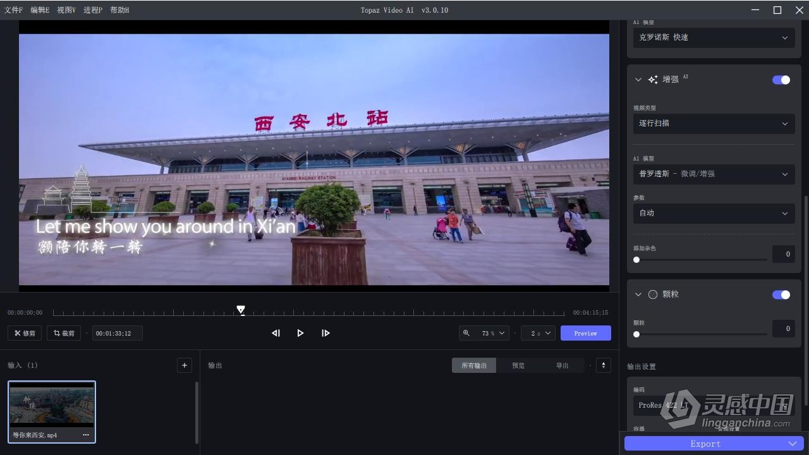809x455 pixels.
Task: Click the zoom magnifier icon near 73%
Action: coord(466,333)
